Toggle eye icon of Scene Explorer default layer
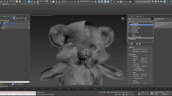The height and width of the screenshot is (96, 172). point(1,22)
